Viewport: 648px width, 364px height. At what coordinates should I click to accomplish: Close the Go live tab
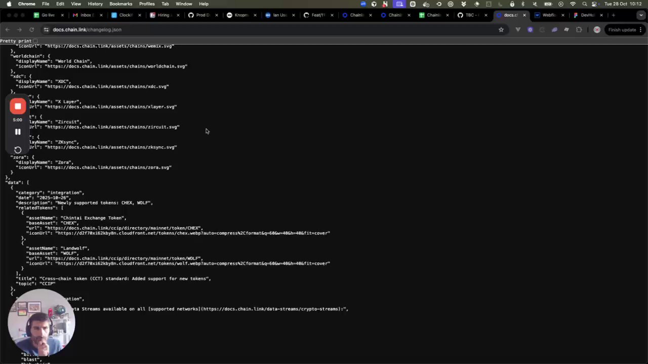tap(62, 15)
